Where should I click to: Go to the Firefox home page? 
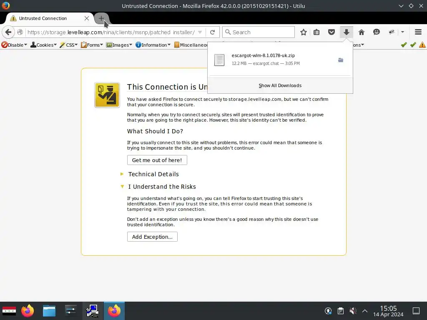(362, 32)
